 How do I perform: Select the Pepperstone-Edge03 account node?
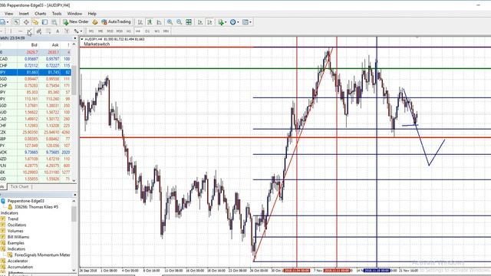(25, 201)
